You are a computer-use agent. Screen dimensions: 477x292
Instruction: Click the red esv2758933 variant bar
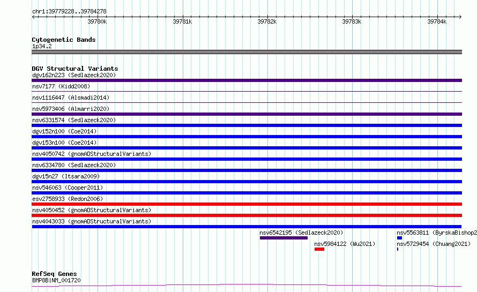(x=247, y=204)
